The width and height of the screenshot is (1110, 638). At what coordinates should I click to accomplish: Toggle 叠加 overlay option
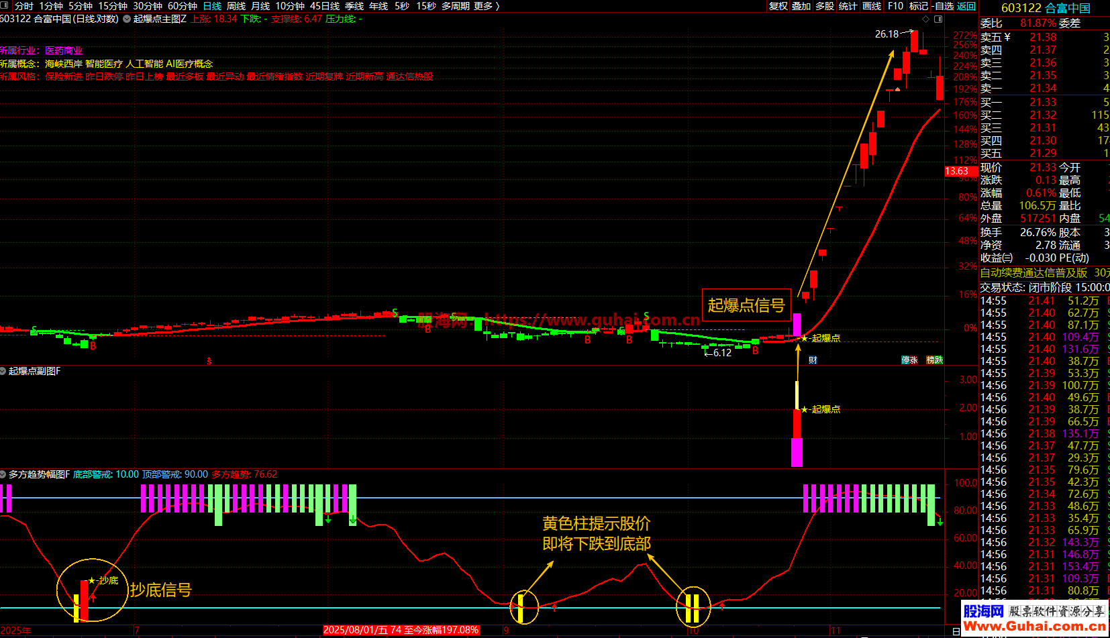point(801,6)
